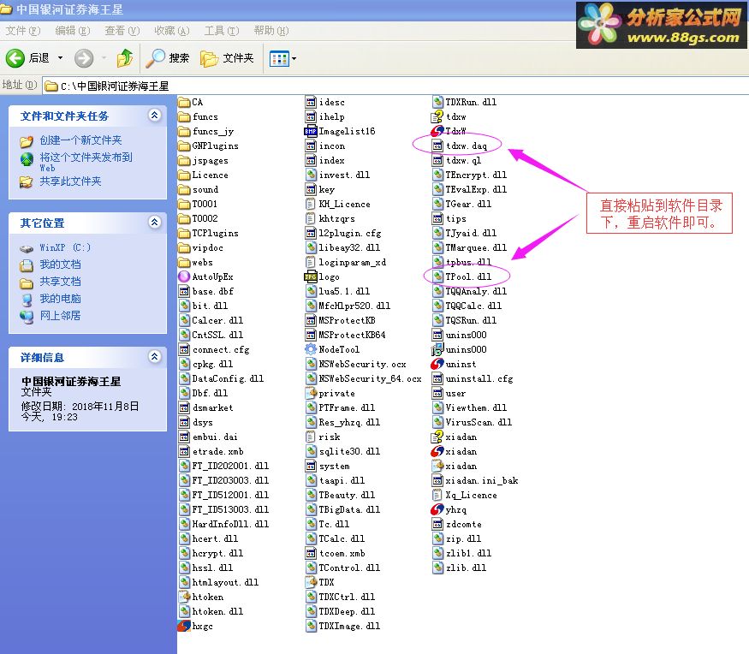
Task: Click 创建一个新文件夹 link
Action: tap(80, 140)
